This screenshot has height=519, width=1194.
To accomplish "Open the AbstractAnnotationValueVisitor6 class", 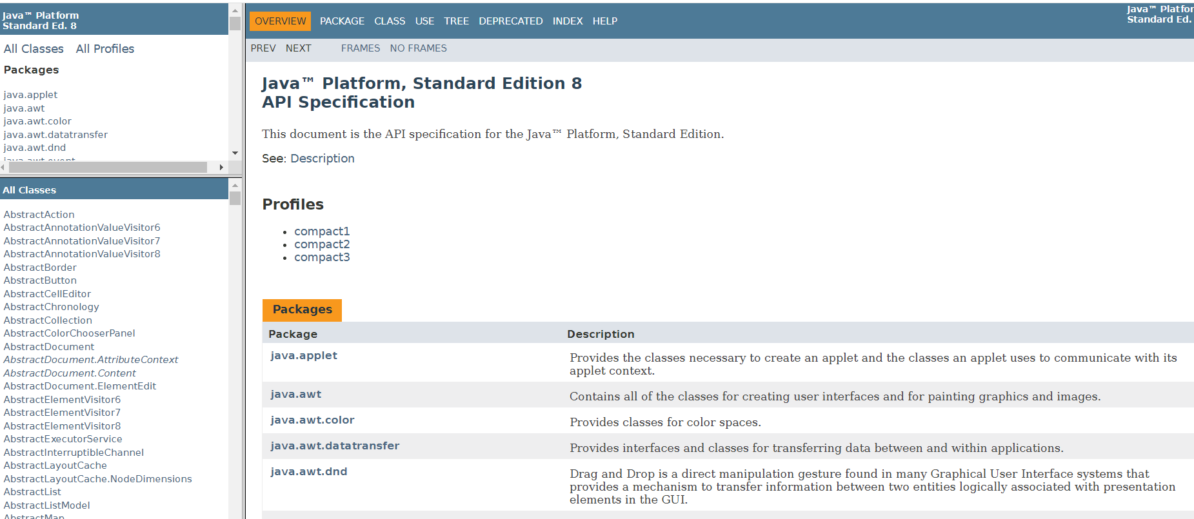I will pyautogui.click(x=82, y=228).
